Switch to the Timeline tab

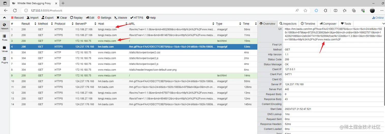(x=308, y=24)
